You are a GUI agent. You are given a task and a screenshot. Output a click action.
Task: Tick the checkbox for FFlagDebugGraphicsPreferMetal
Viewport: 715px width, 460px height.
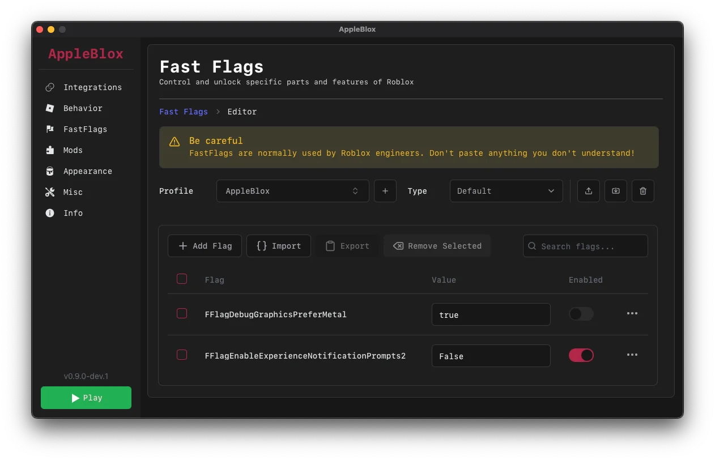[x=182, y=313]
